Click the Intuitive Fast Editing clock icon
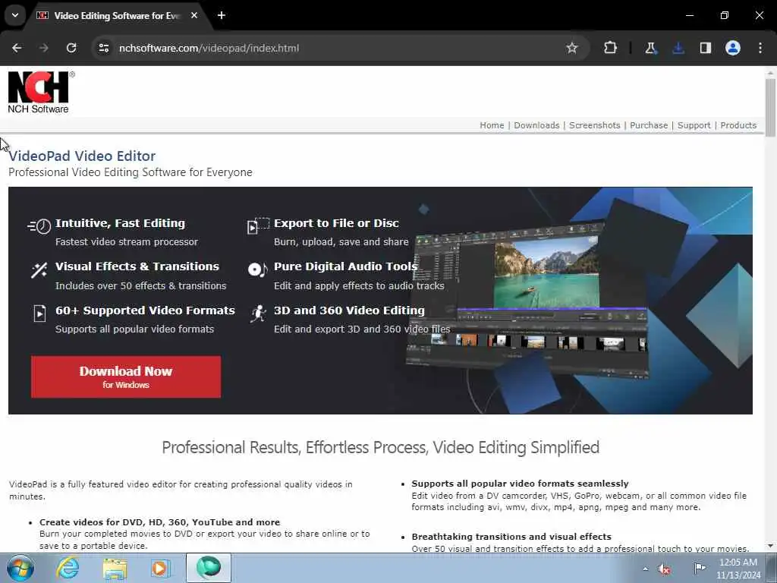Viewport: 777px width, 583px height. tap(39, 226)
